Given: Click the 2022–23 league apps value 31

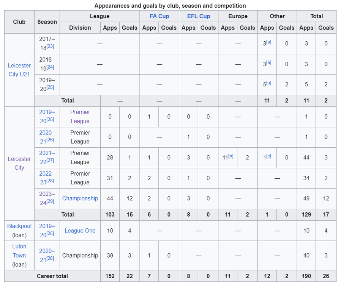Looking at the screenshot, I should (110, 178).
